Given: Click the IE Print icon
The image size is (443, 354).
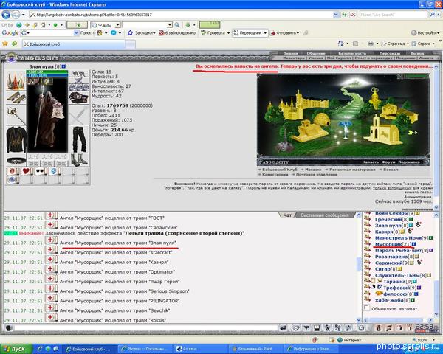Looking at the screenshot, I should pyautogui.click(x=371, y=44).
